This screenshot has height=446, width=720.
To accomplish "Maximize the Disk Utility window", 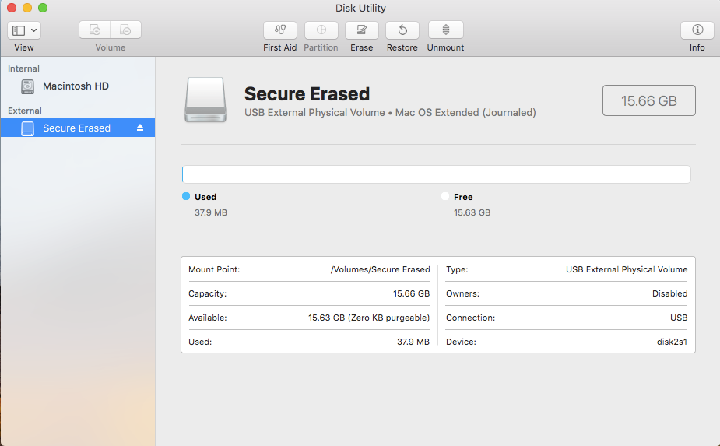I will click(43, 8).
